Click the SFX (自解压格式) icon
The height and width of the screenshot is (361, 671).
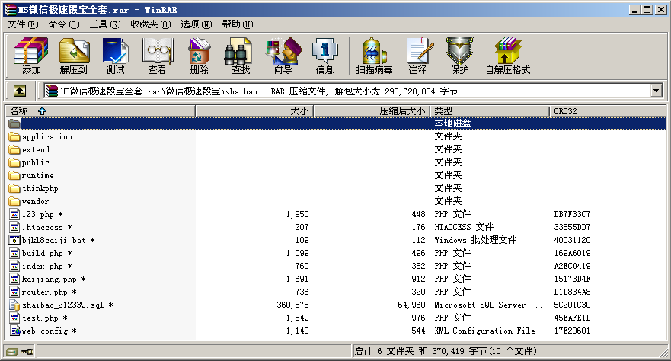click(x=507, y=56)
